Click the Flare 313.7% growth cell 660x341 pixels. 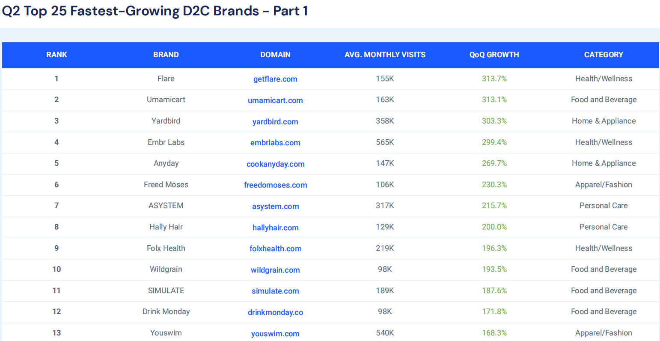coord(494,79)
